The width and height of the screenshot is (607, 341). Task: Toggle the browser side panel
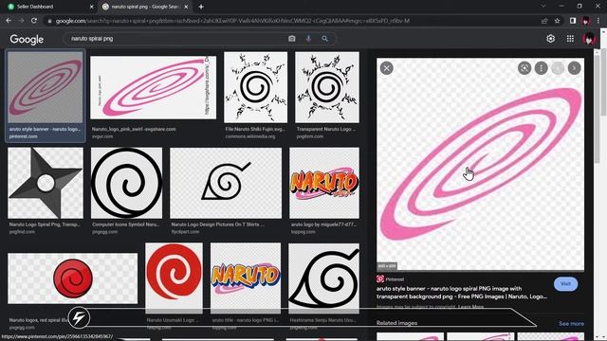573,21
